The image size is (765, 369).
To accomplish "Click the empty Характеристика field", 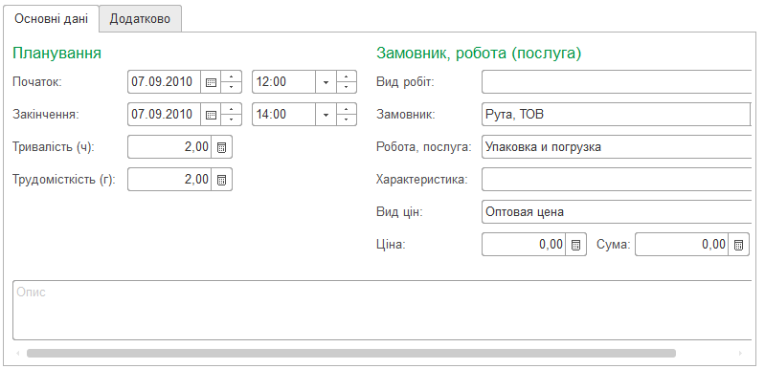I will (x=617, y=180).
